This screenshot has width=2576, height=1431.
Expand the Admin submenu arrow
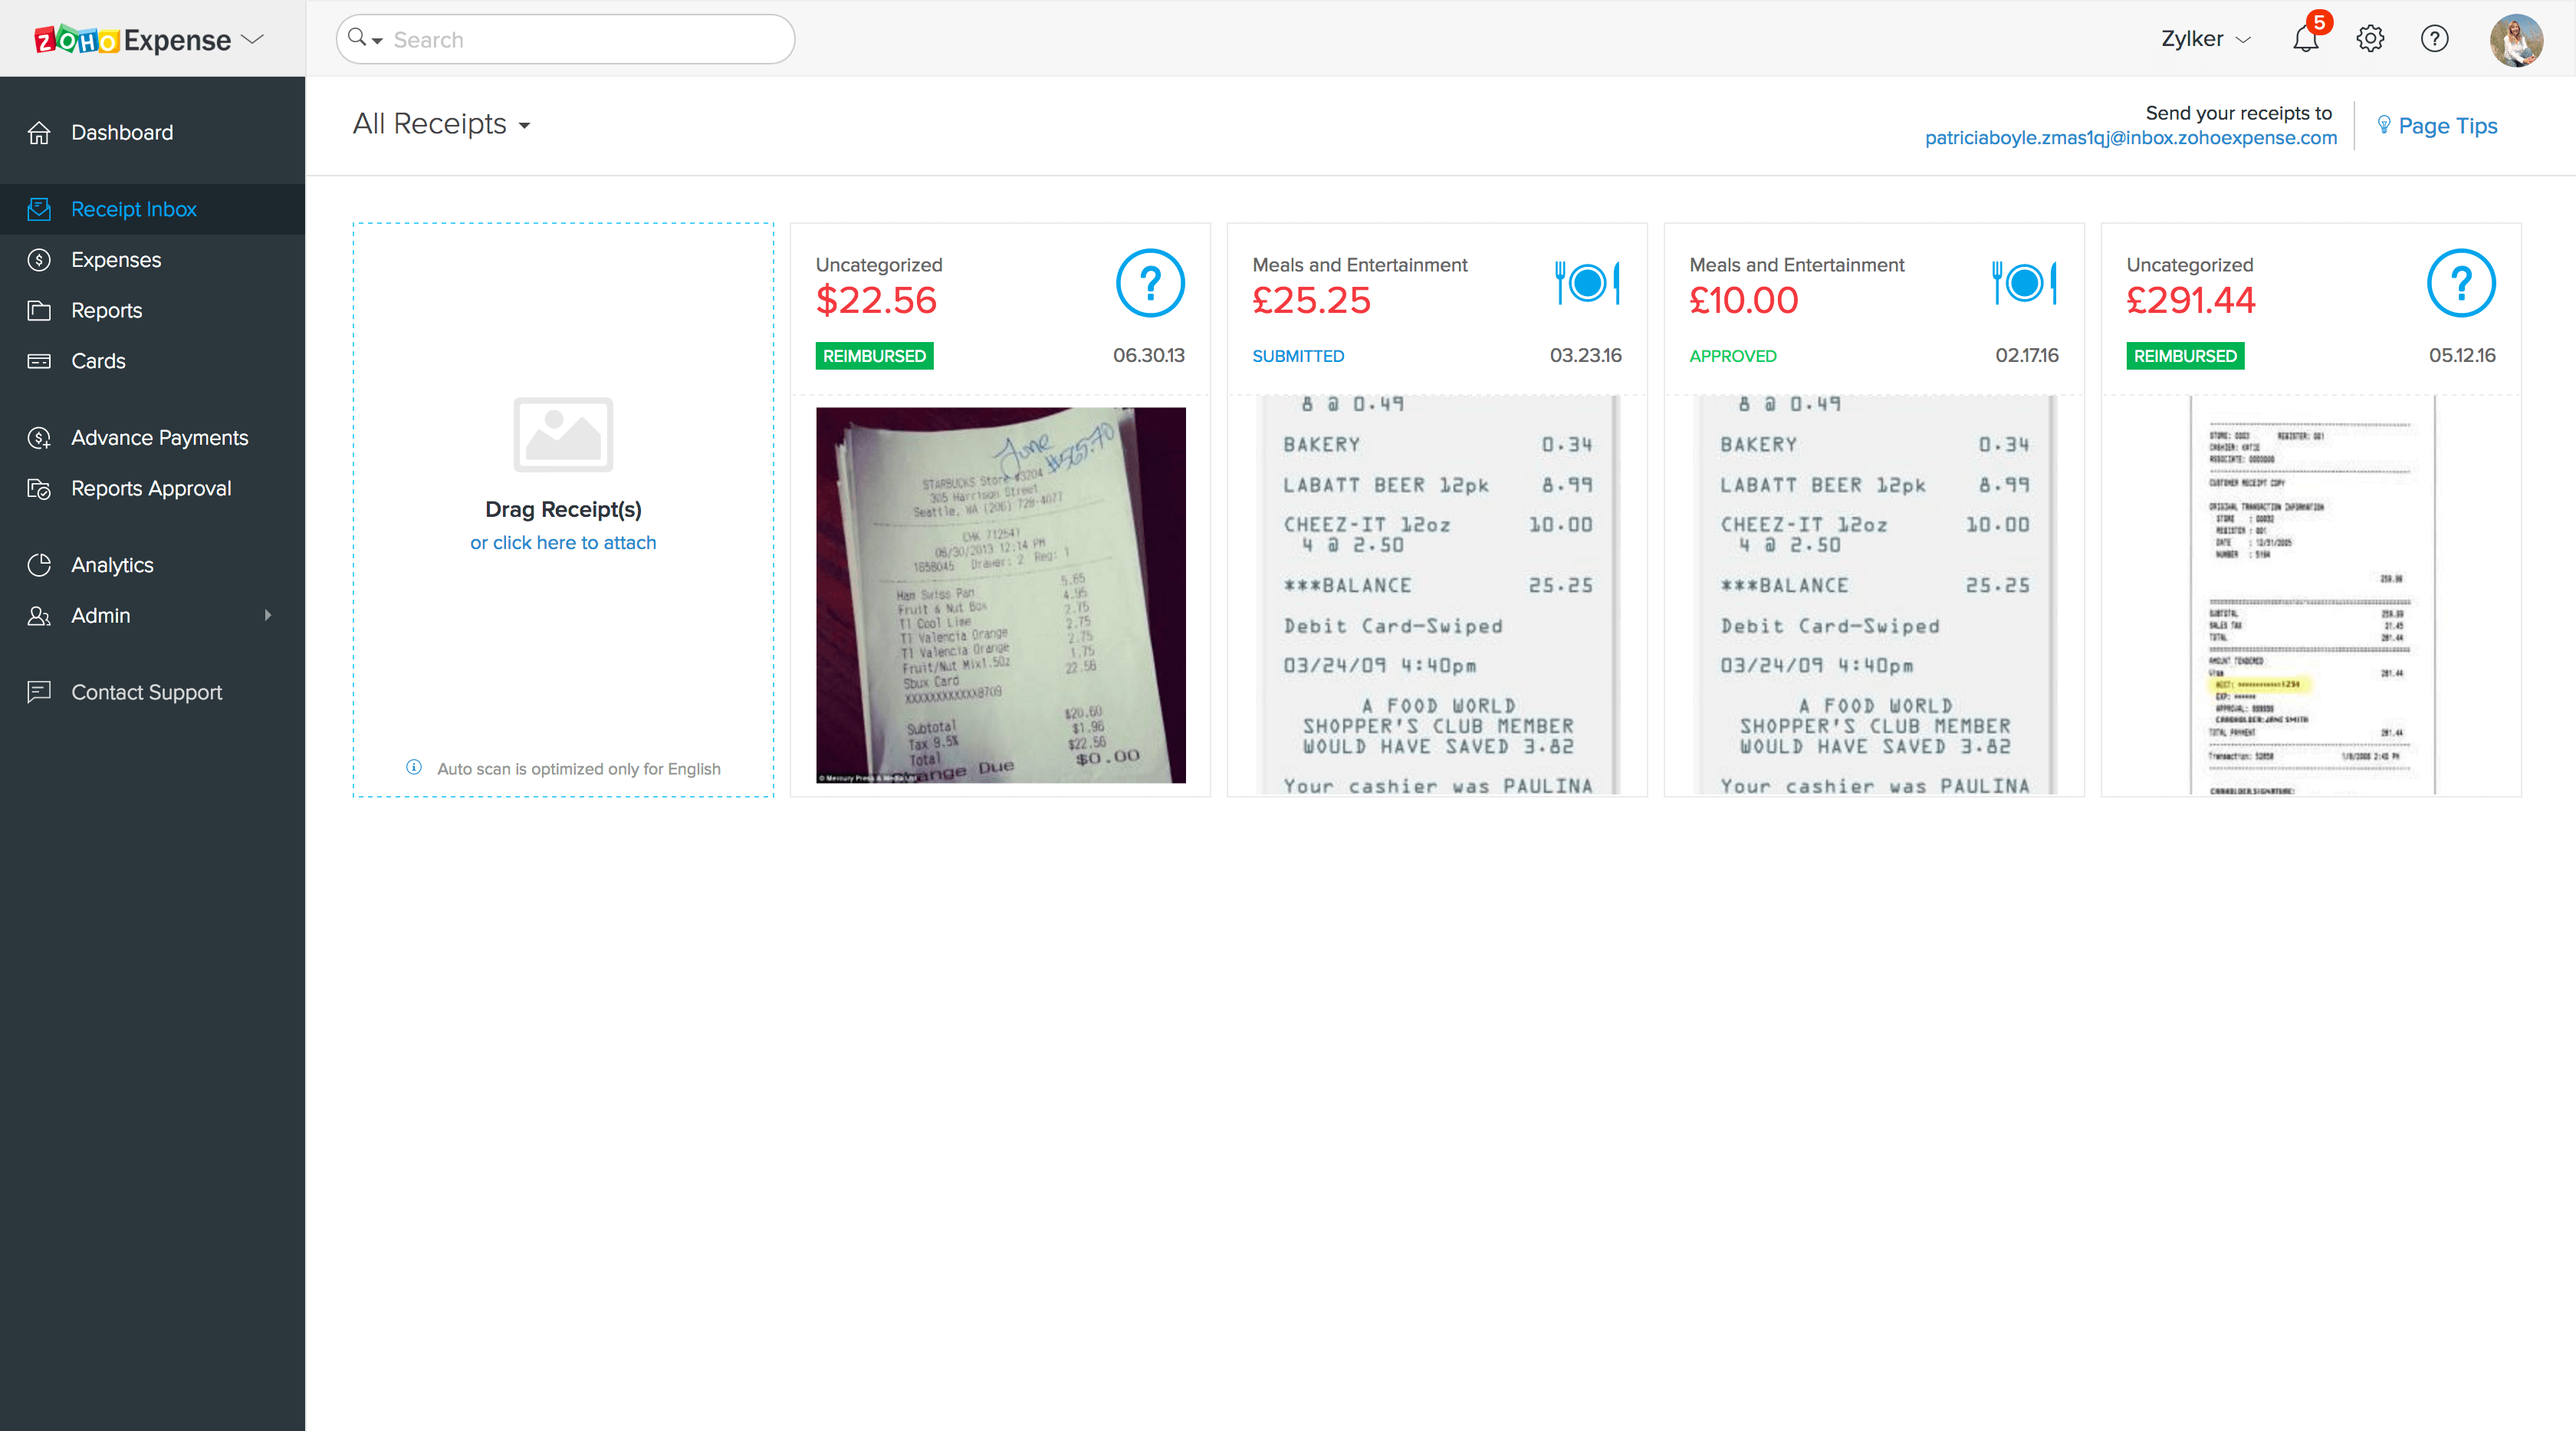pyautogui.click(x=267, y=615)
